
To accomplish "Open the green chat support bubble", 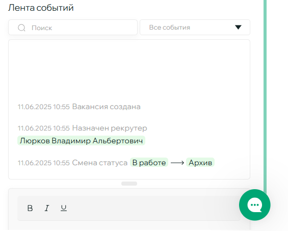I will pos(254,204).
